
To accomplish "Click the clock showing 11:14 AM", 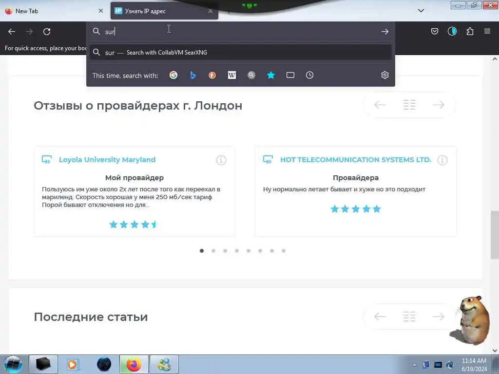I will 474,365.
